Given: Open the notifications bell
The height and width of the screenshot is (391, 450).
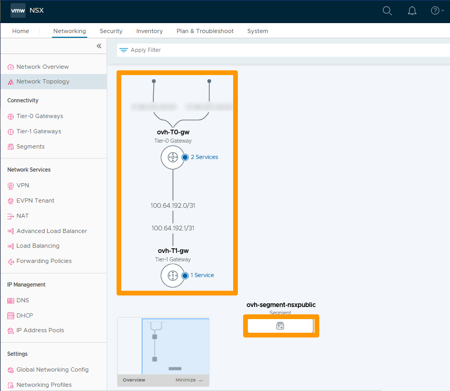Looking at the screenshot, I should 412,10.
